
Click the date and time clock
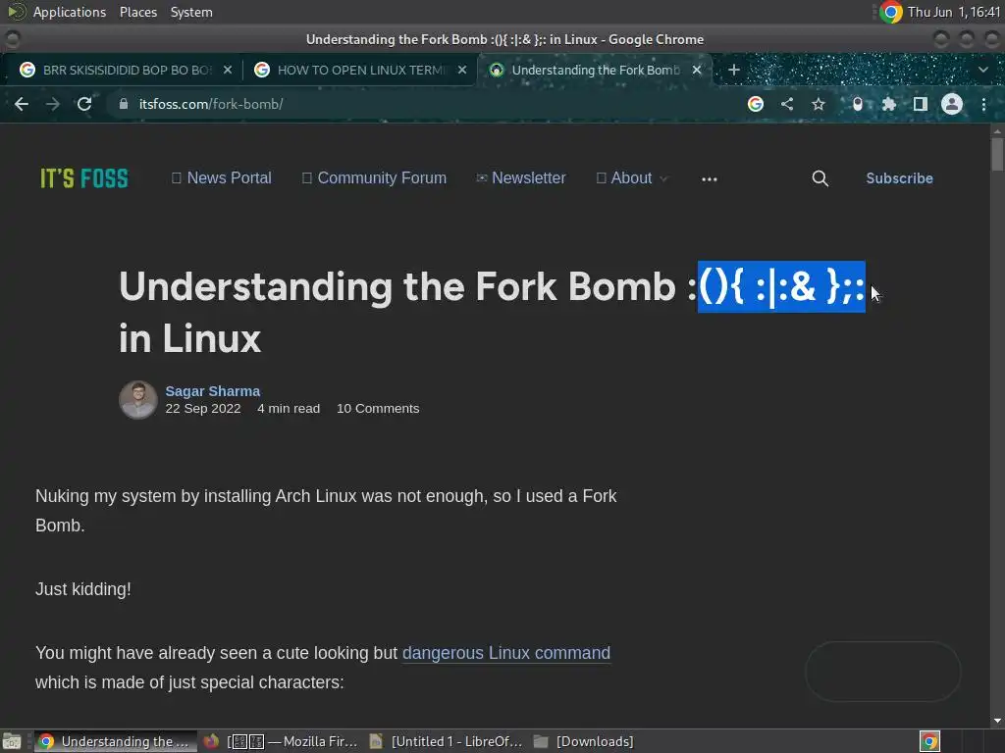tap(954, 12)
